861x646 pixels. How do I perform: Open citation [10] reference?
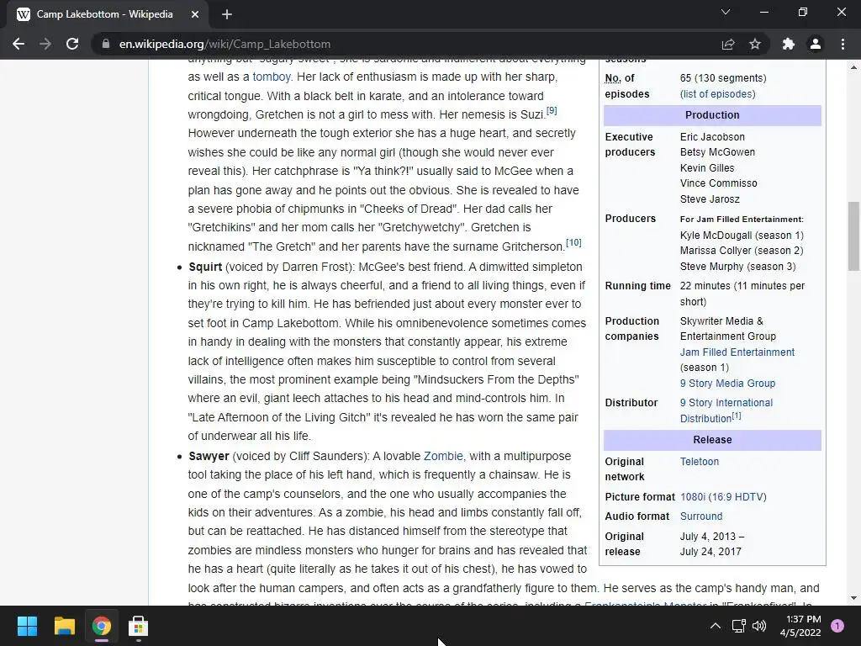(x=573, y=242)
